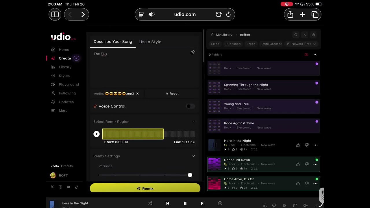This screenshot has width=370, height=208.
Task: Like the song Come Alive, It's On
Action: click(x=298, y=183)
